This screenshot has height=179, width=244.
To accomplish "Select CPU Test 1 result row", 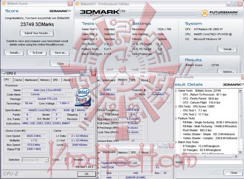I will pos(195,110).
